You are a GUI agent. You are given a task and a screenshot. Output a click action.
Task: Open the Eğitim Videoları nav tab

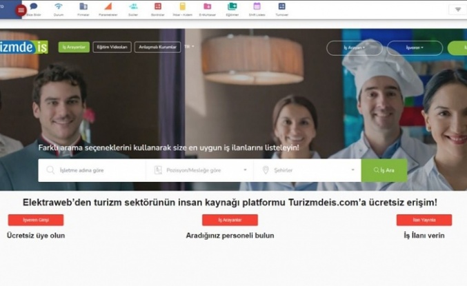pyautogui.click(x=112, y=47)
